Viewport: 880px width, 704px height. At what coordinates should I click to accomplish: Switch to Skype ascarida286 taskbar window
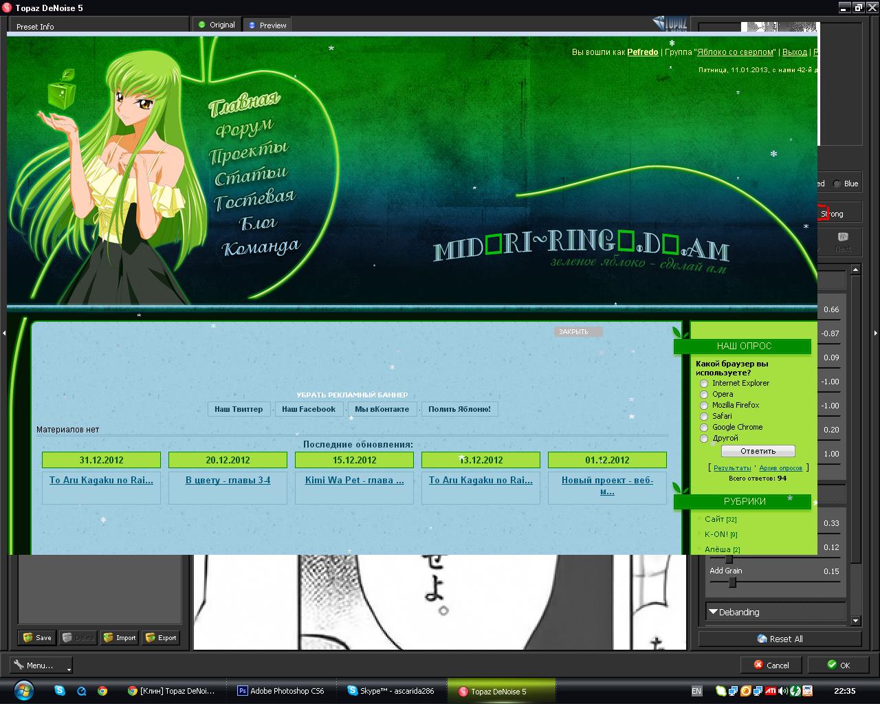point(391,691)
